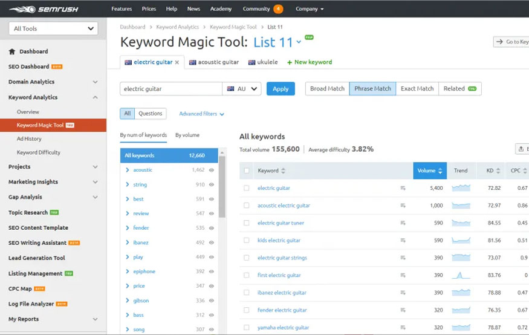Open the AU country dropdown
The image size is (529, 335).
click(x=242, y=89)
